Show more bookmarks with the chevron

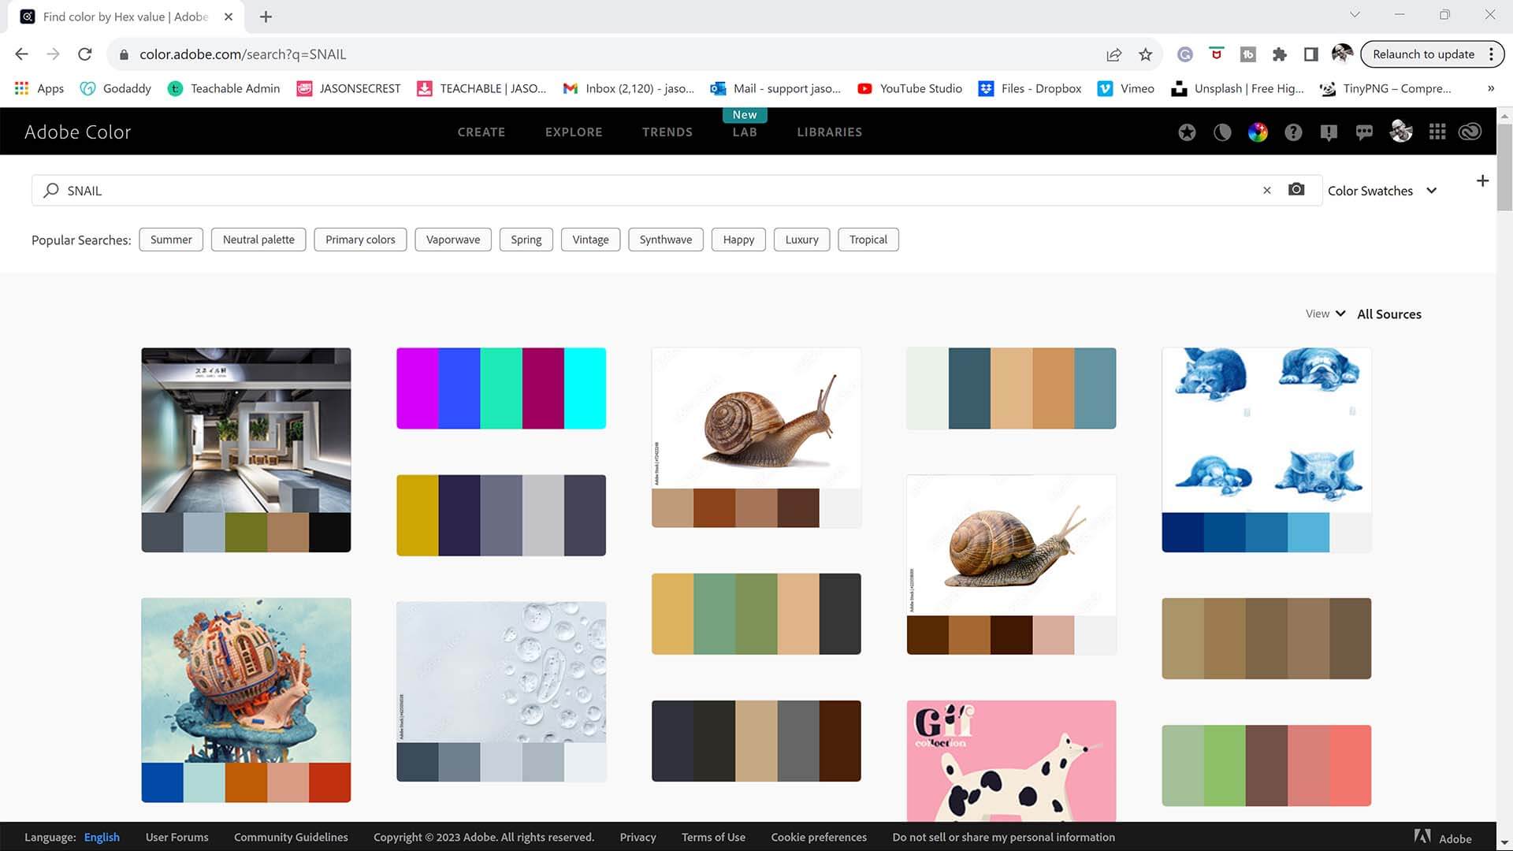click(x=1490, y=88)
